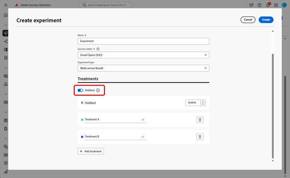Click the Holdout info icon
Image resolution: width=290 pixels, height=178 pixels.
[x=98, y=90]
